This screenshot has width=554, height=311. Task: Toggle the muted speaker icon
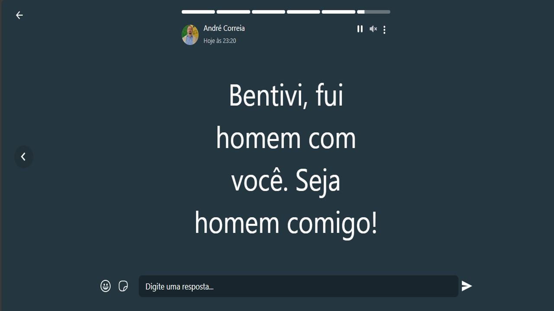373,29
